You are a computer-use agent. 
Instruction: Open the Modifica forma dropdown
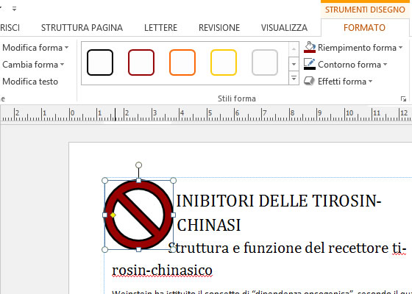click(35, 48)
